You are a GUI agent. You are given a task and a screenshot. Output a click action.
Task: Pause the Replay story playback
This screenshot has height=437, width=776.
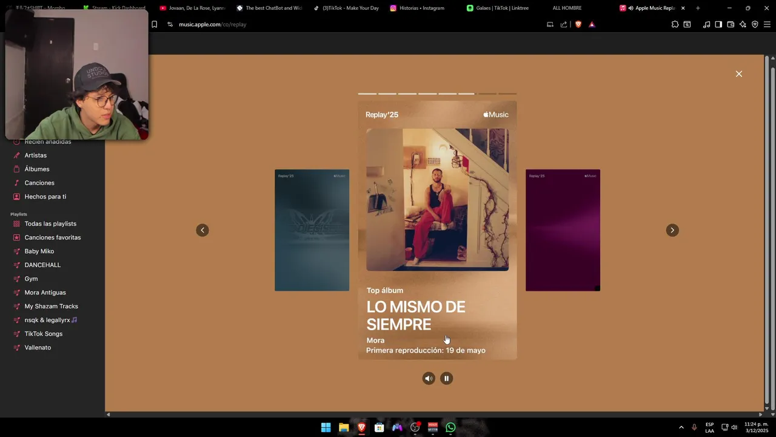(446, 378)
